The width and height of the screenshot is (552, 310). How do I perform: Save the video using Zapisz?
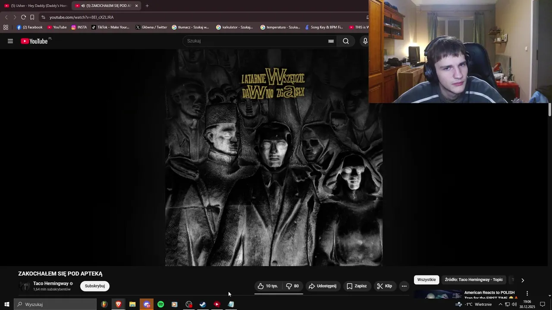coord(357,286)
